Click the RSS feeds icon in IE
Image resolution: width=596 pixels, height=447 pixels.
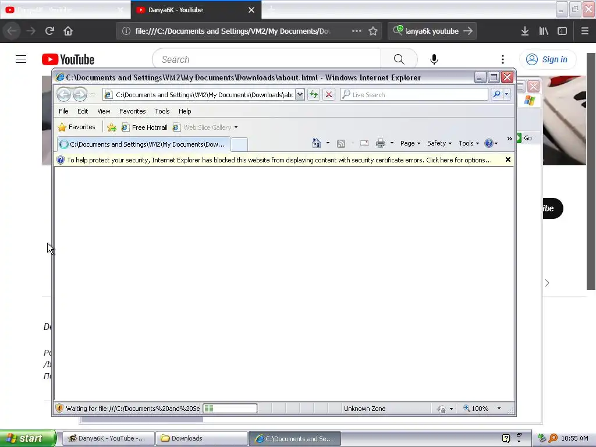click(x=341, y=143)
